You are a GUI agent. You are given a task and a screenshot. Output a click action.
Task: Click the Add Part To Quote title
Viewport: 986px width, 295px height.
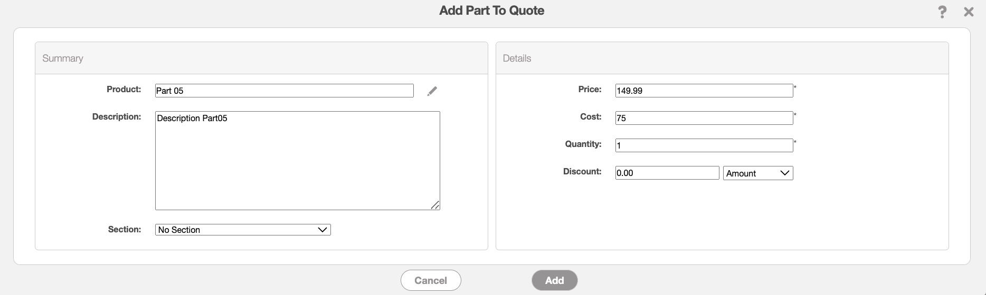tap(491, 11)
